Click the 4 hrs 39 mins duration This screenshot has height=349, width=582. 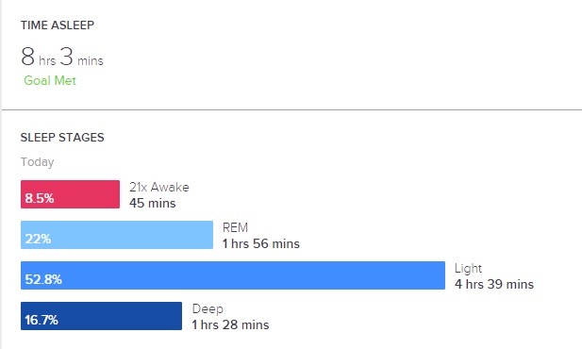click(x=494, y=284)
